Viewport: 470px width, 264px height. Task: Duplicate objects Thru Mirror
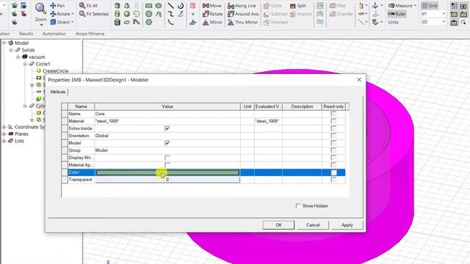click(x=242, y=22)
